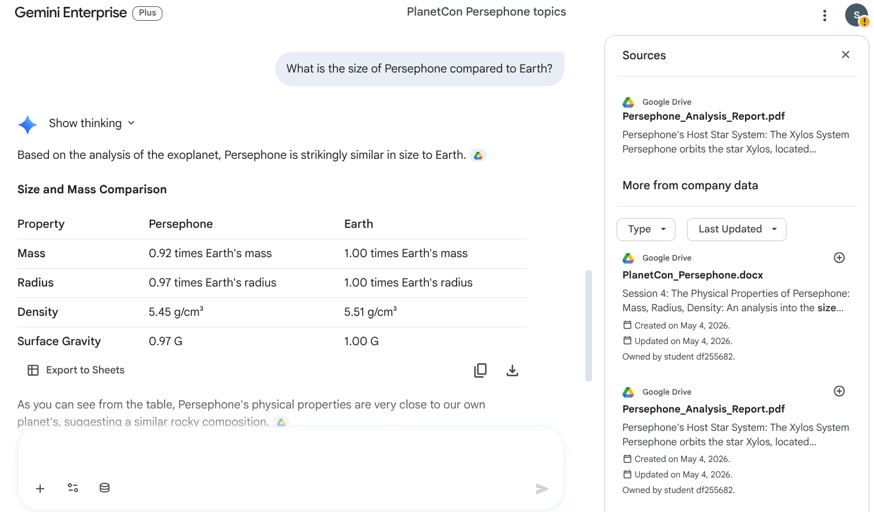Screen dimensions: 874x512
Task: Click Export to Sheets button
Action: [76, 370]
